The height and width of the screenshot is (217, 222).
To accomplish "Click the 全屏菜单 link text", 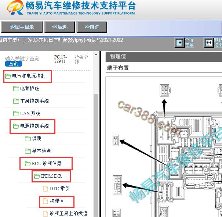I will tap(189, 43).
